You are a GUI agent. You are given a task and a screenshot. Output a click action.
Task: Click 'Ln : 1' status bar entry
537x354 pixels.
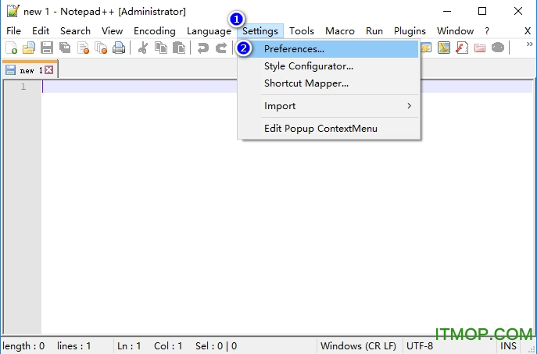coord(129,346)
